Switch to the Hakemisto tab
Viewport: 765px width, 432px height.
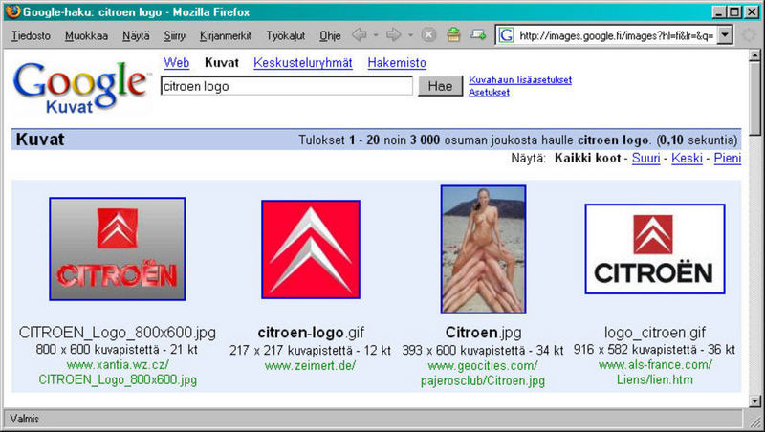[397, 63]
